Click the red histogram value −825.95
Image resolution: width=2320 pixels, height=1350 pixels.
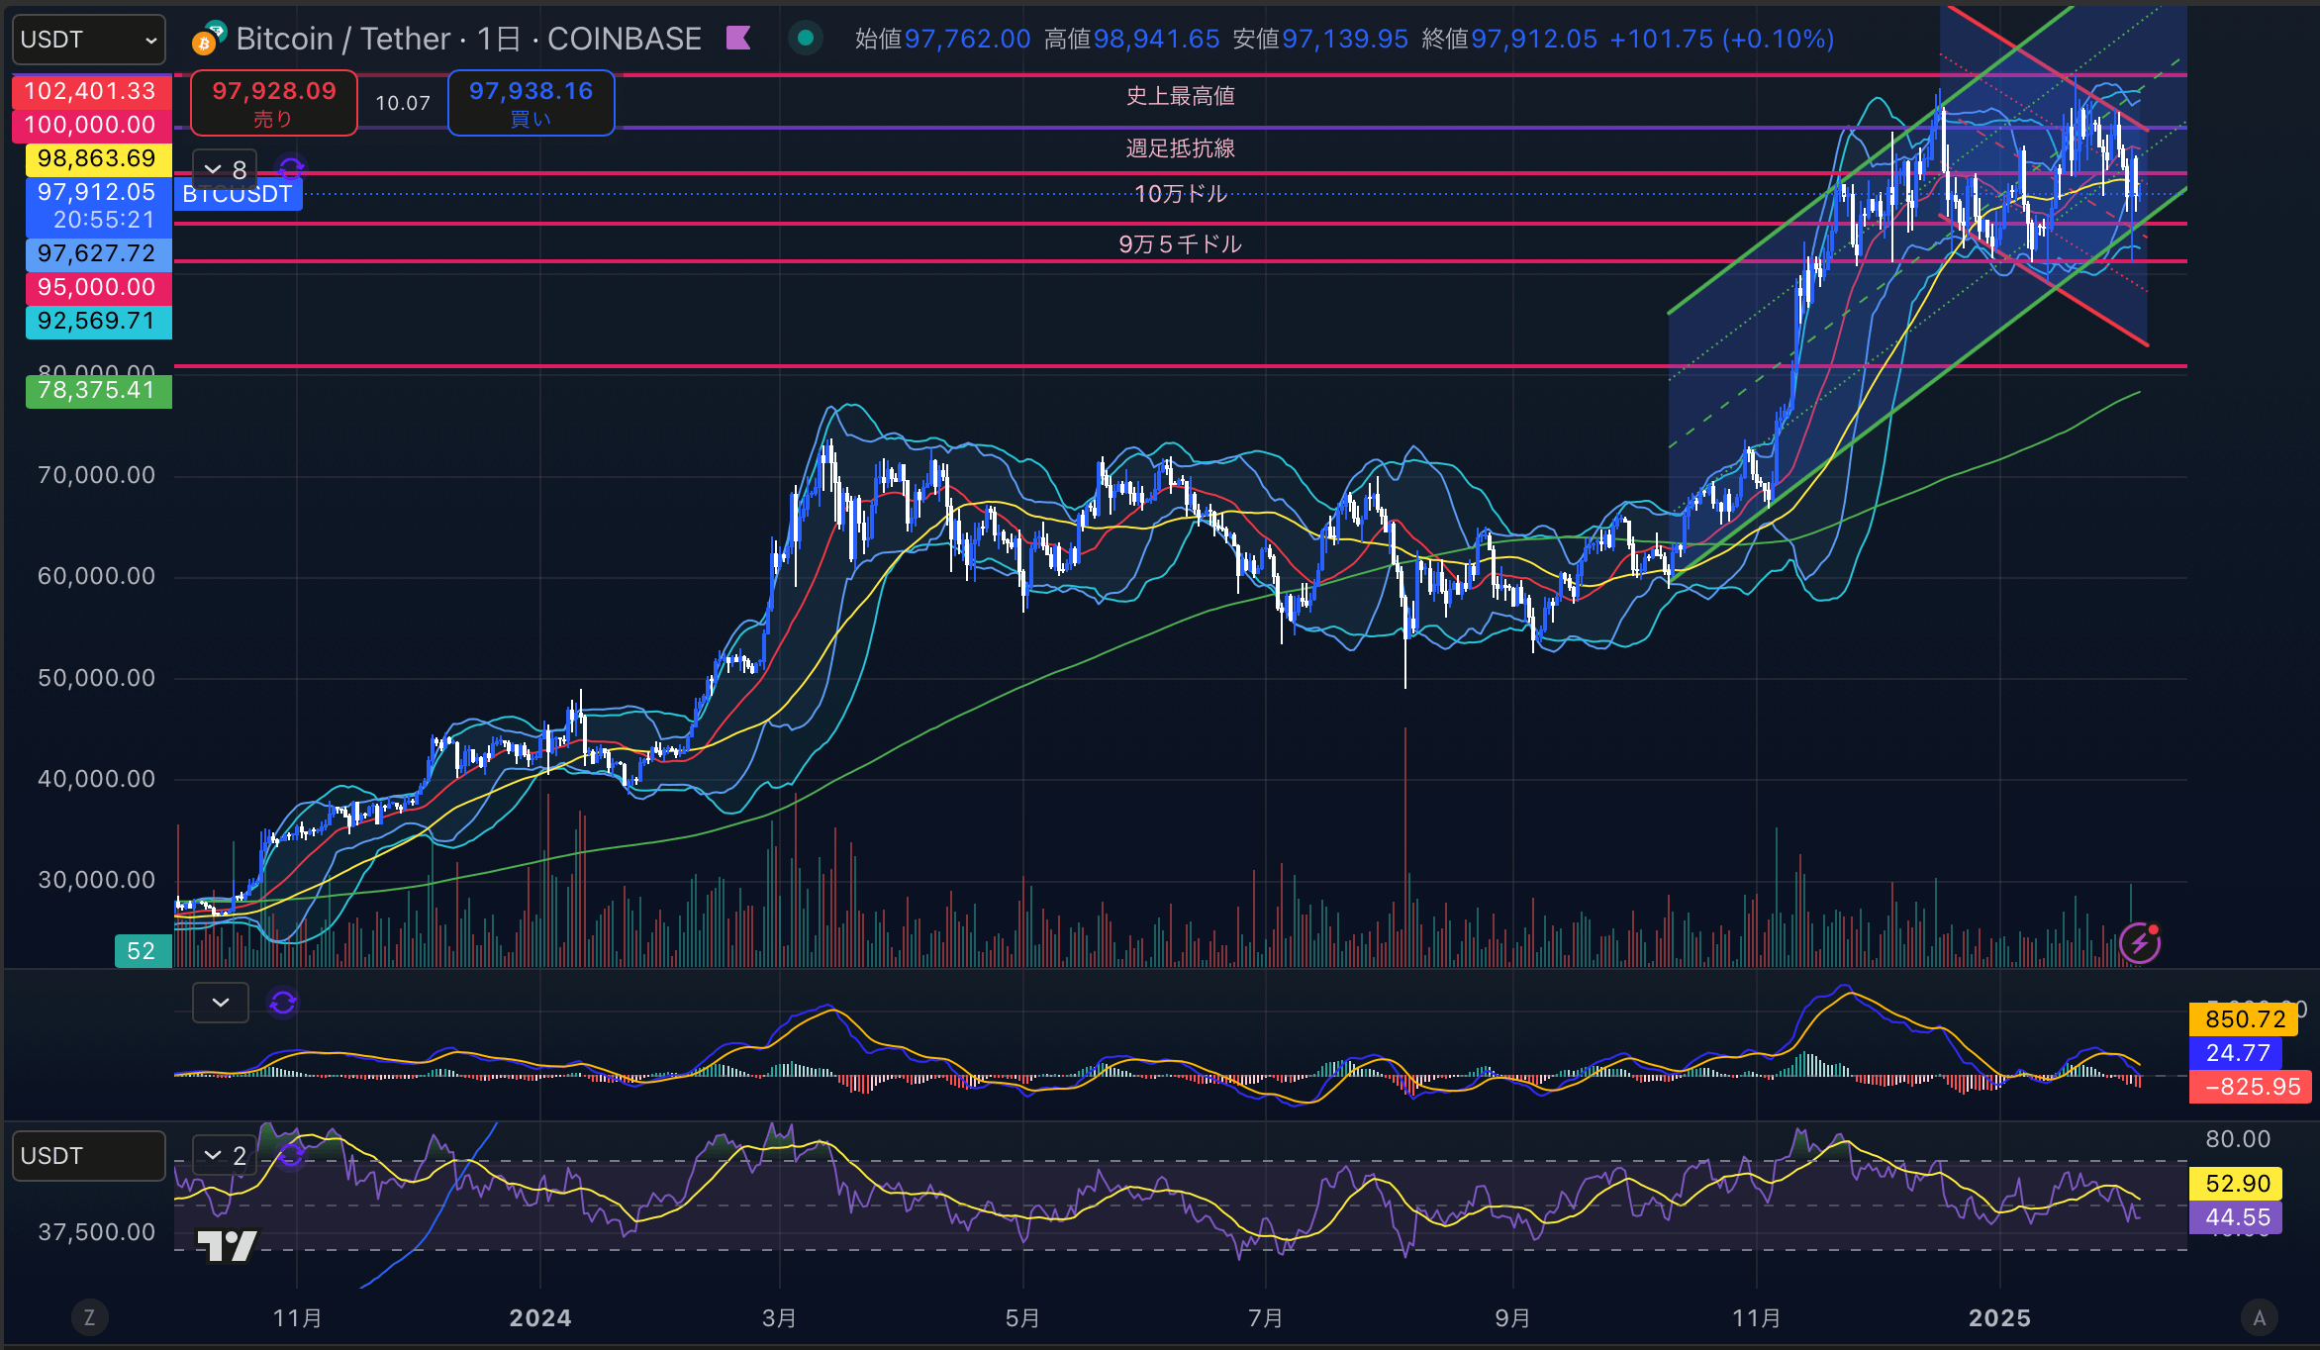[x=2251, y=1087]
